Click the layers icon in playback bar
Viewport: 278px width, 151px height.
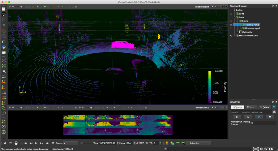coord(16,143)
